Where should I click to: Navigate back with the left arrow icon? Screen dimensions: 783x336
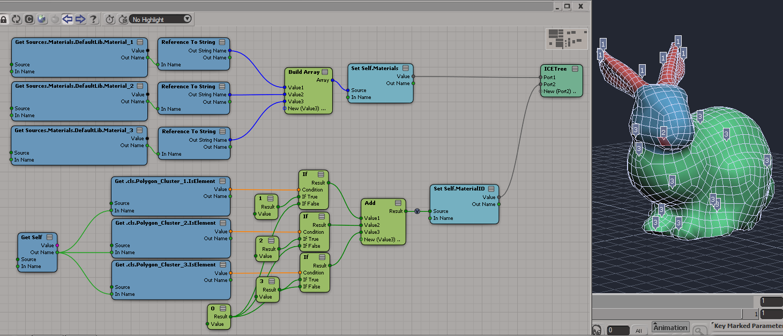click(x=68, y=20)
